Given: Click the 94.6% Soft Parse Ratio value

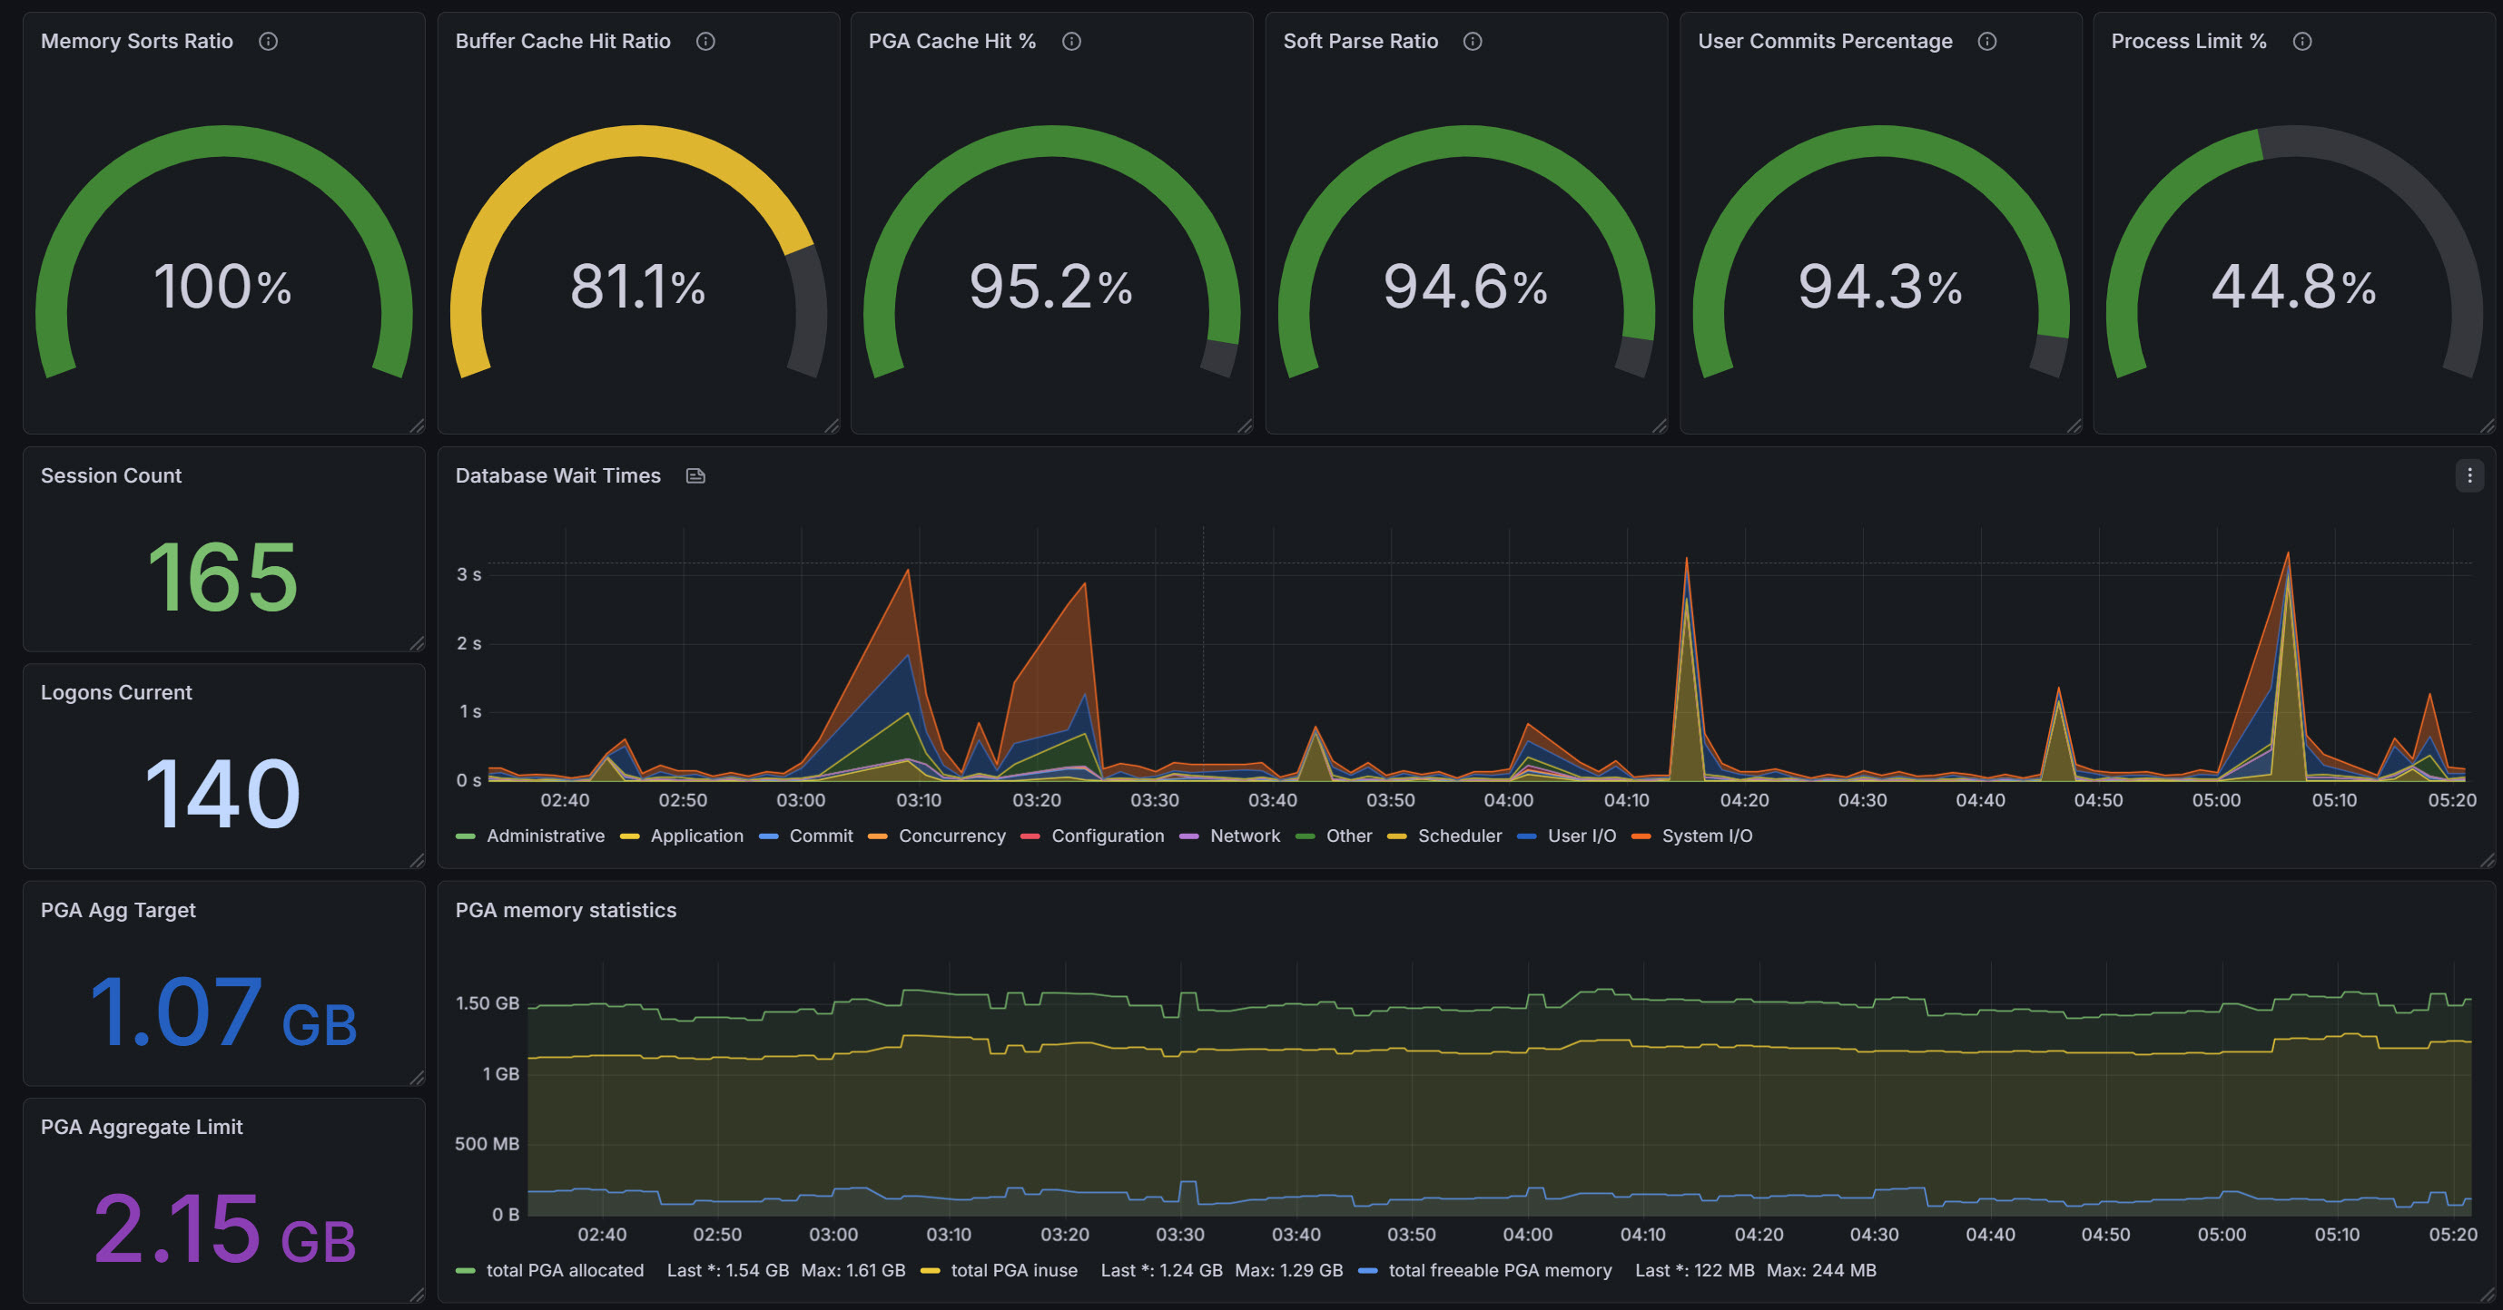Looking at the screenshot, I should (1465, 287).
